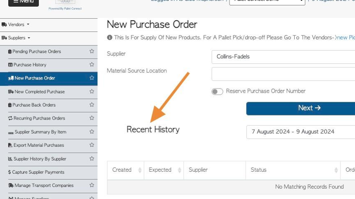The image size is (355, 199).
Task: Click the info icon below page title
Action: pyautogui.click(x=109, y=37)
